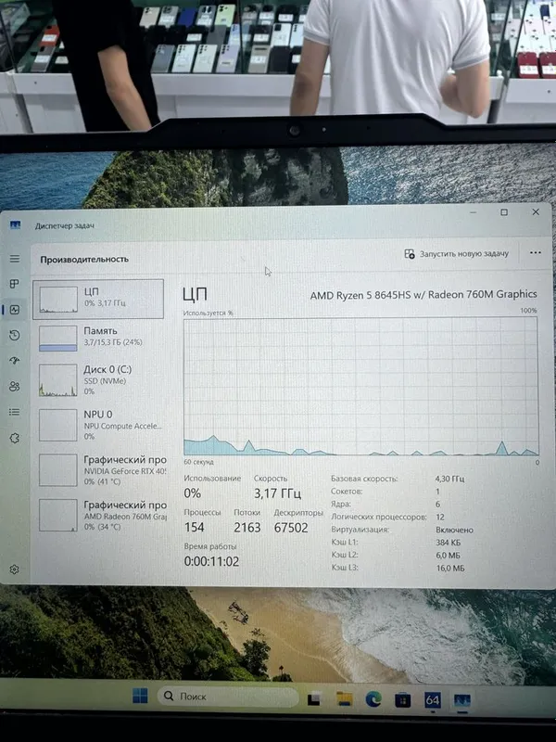This screenshot has height=742, width=556.
Task: Click the base speed value 4,30 ГГц
Action: [449, 479]
